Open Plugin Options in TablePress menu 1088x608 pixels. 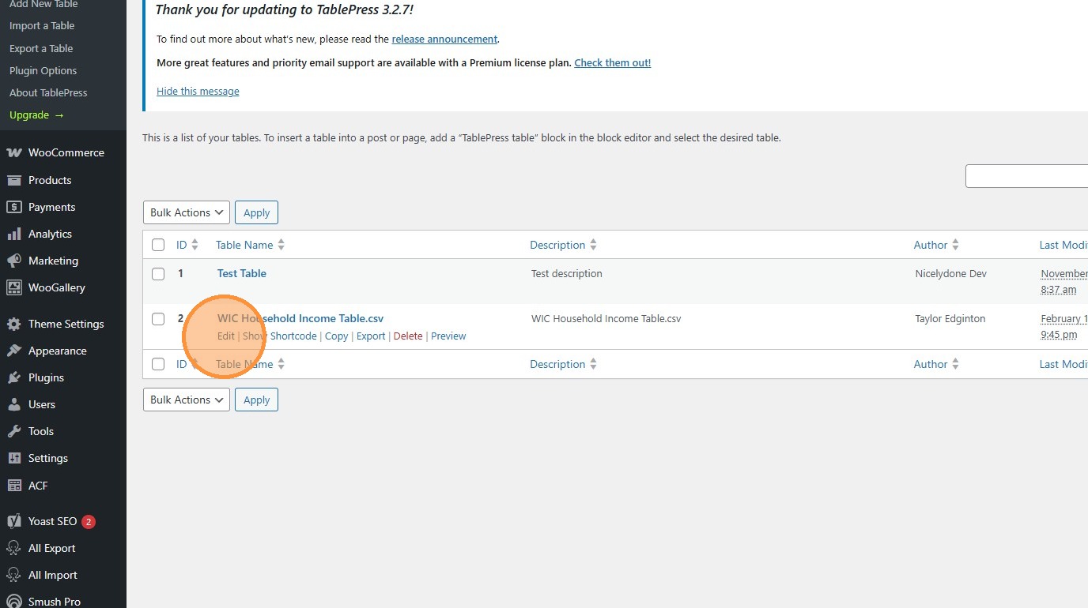(x=43, y=70)
